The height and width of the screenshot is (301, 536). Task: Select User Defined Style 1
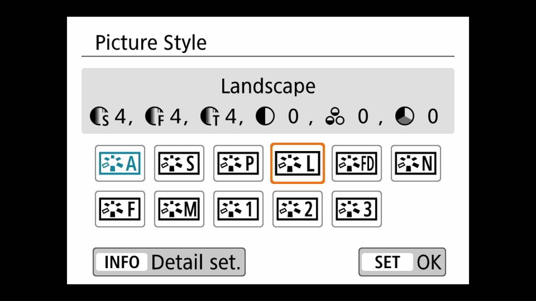(238, 209)
